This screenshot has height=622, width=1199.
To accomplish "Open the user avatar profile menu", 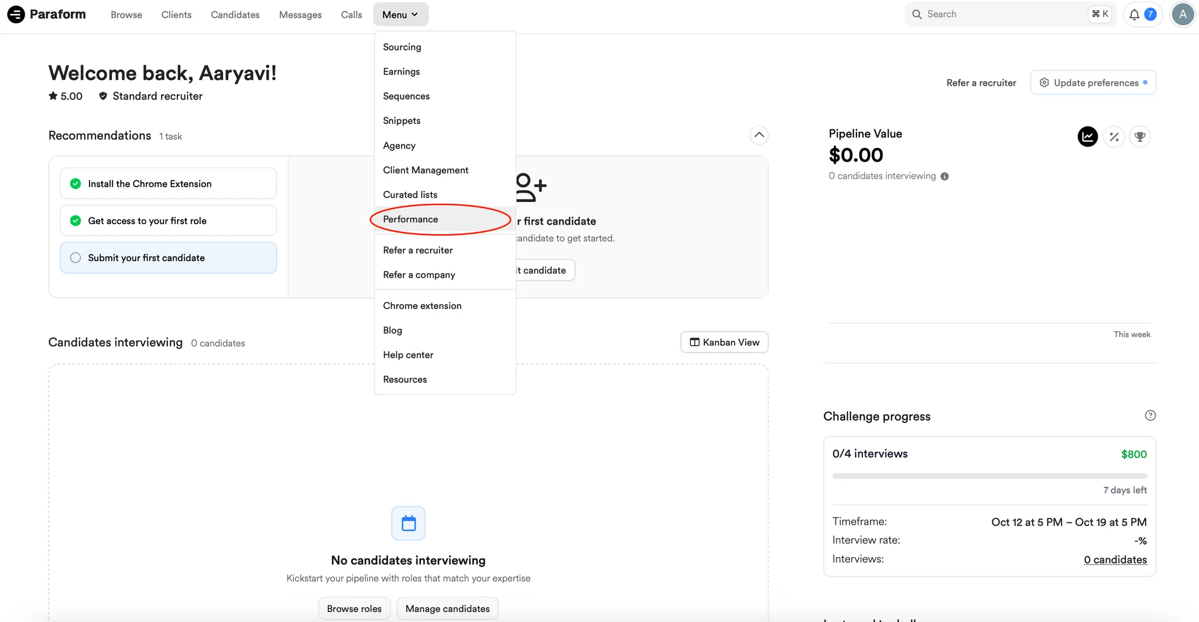I will [x=1183, y=15].
